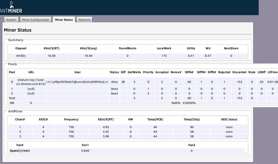Select the Miner Status tab
278x164 pixels.
[64, 20]
